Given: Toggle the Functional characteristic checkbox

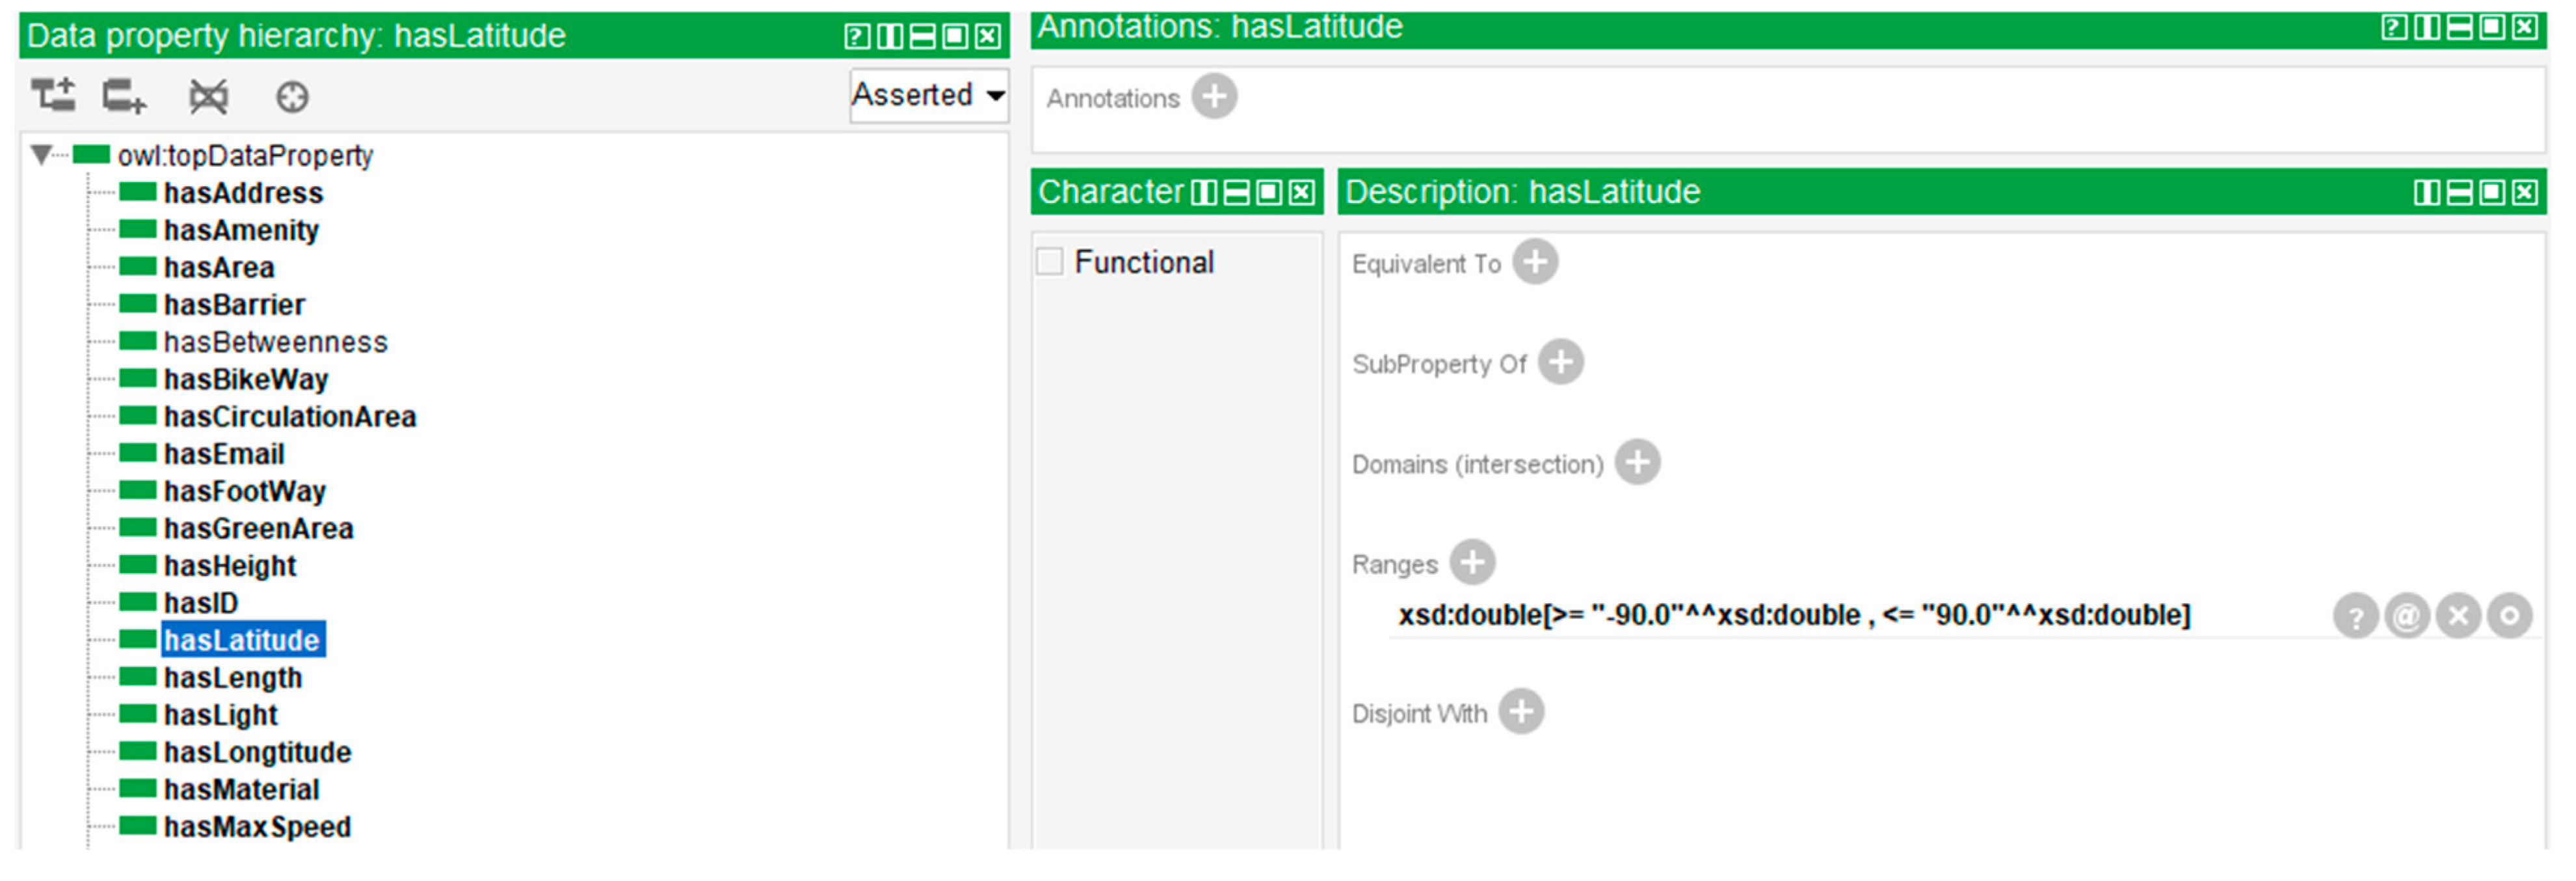Looking at the screenshot, I should [1049, 262].
